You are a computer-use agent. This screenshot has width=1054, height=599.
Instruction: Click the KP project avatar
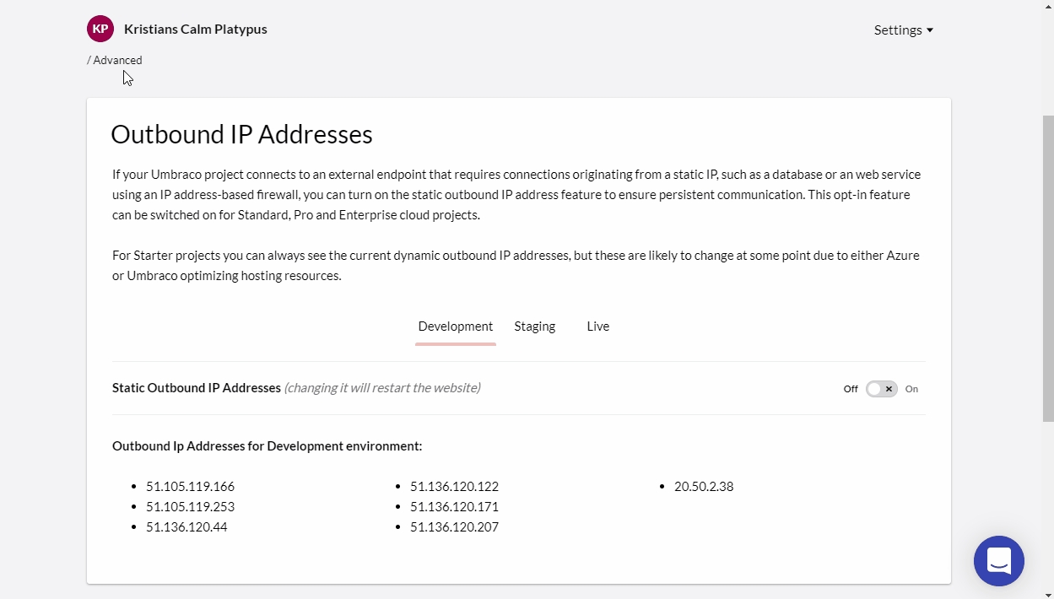pos(100,29)
